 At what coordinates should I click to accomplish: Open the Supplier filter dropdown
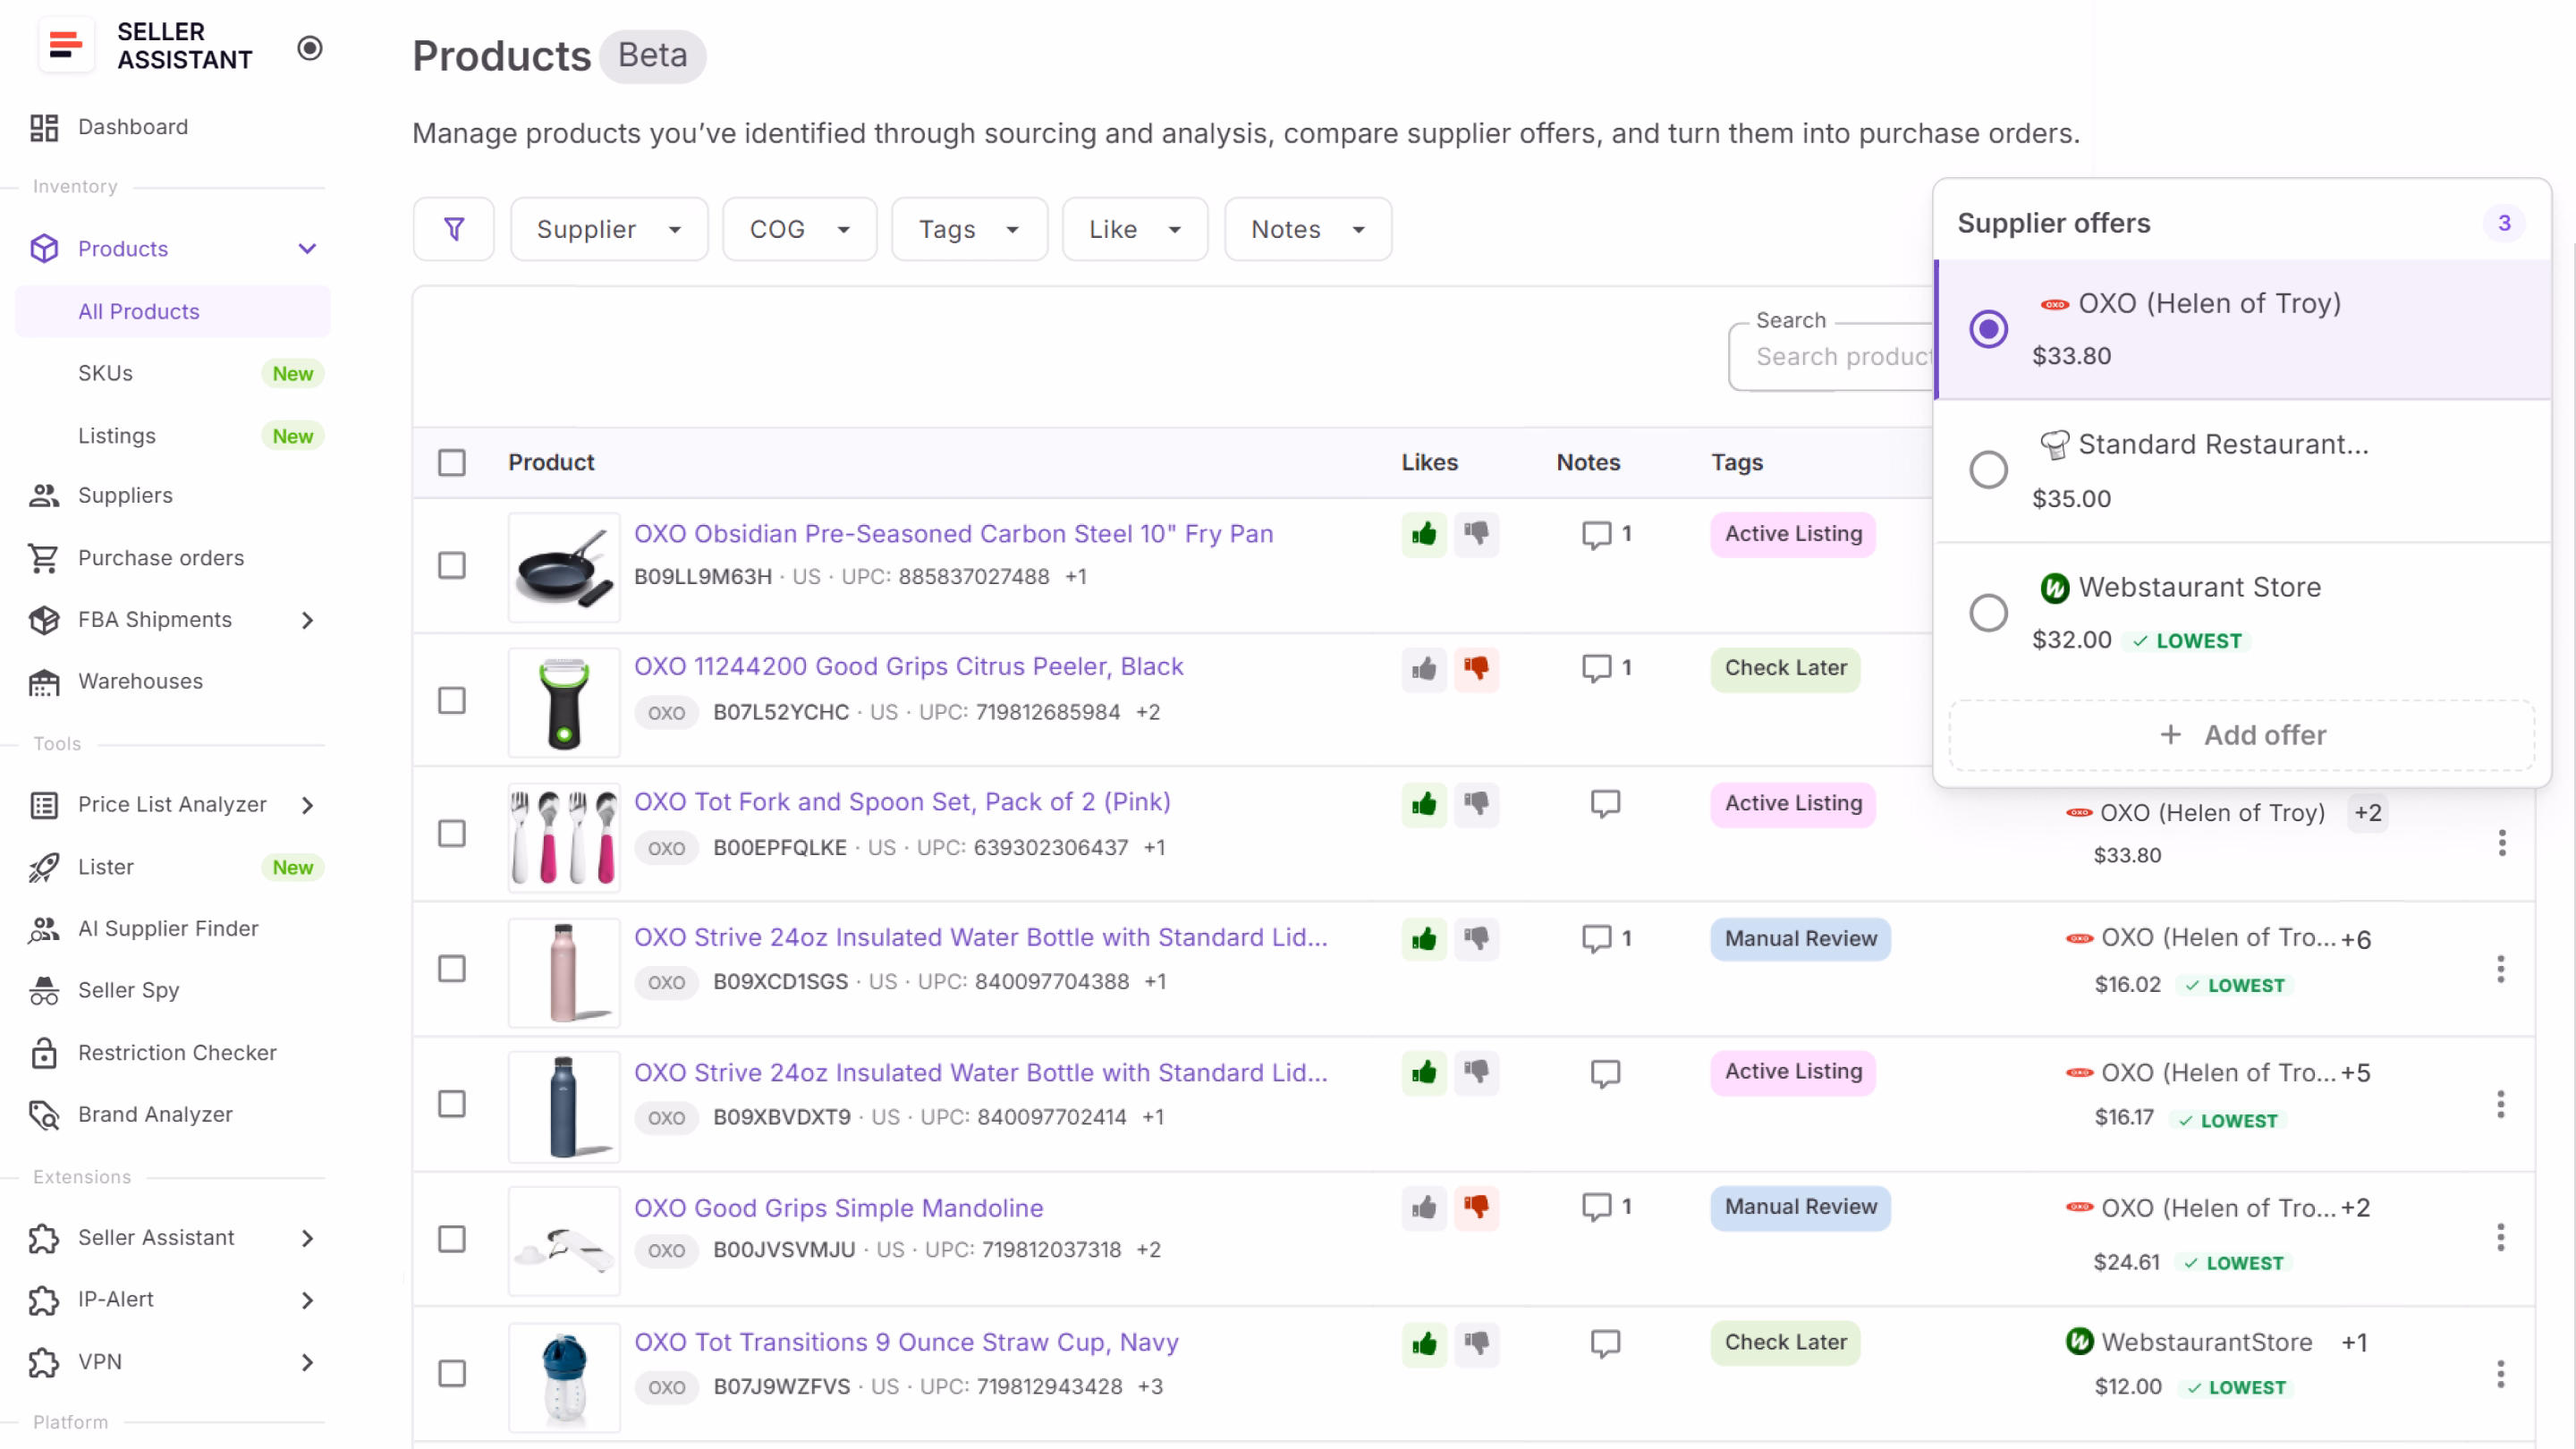pyautogui.click(x=608, y=229)
